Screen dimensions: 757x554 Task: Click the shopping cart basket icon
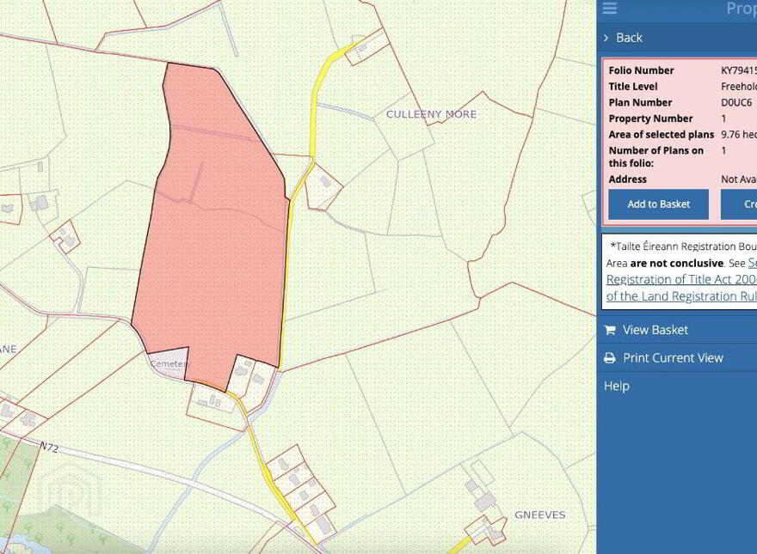pyautogui.click(x=610, y=331)
